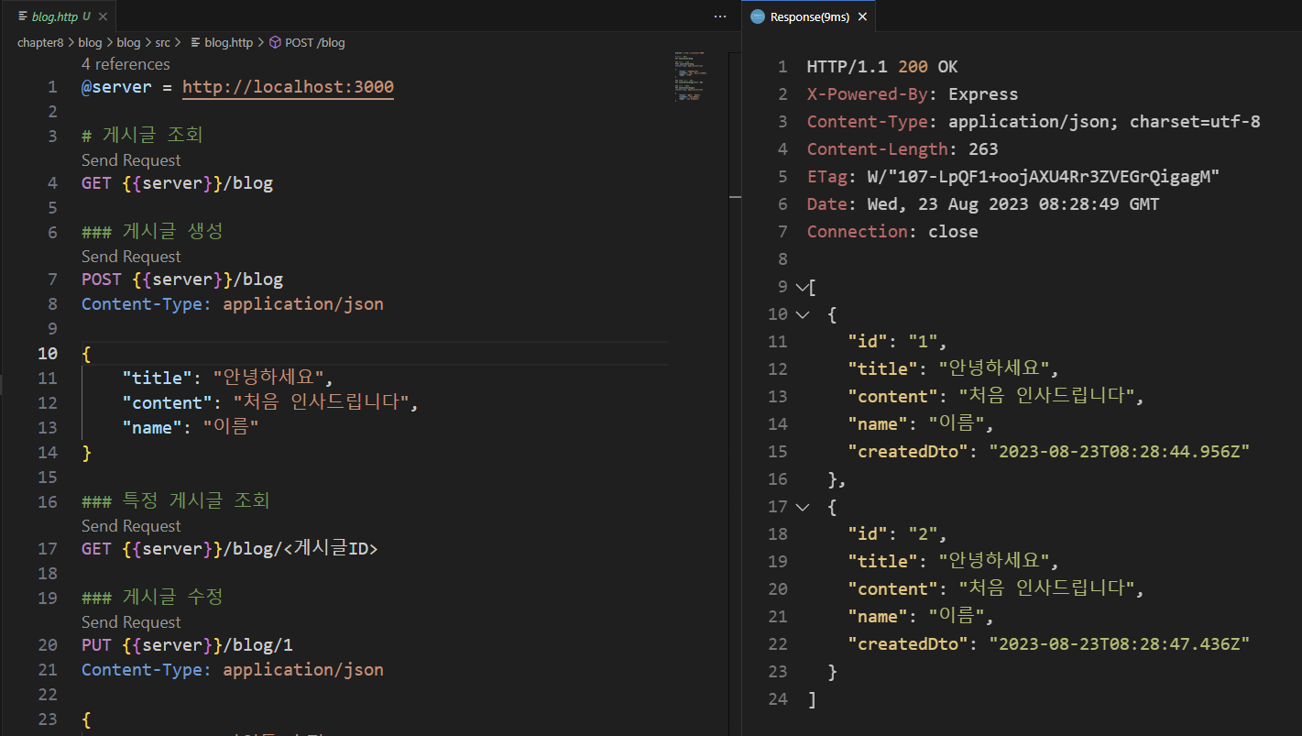
Task: Click the editor minimap preview
Action: click(691, 77)
